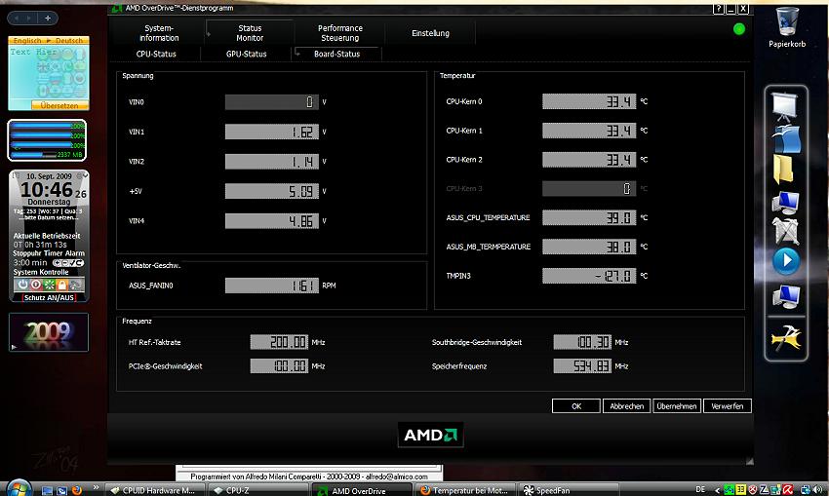Open the System-Information tab
Viewport: 829px width, 496px height.
[159, 33]
